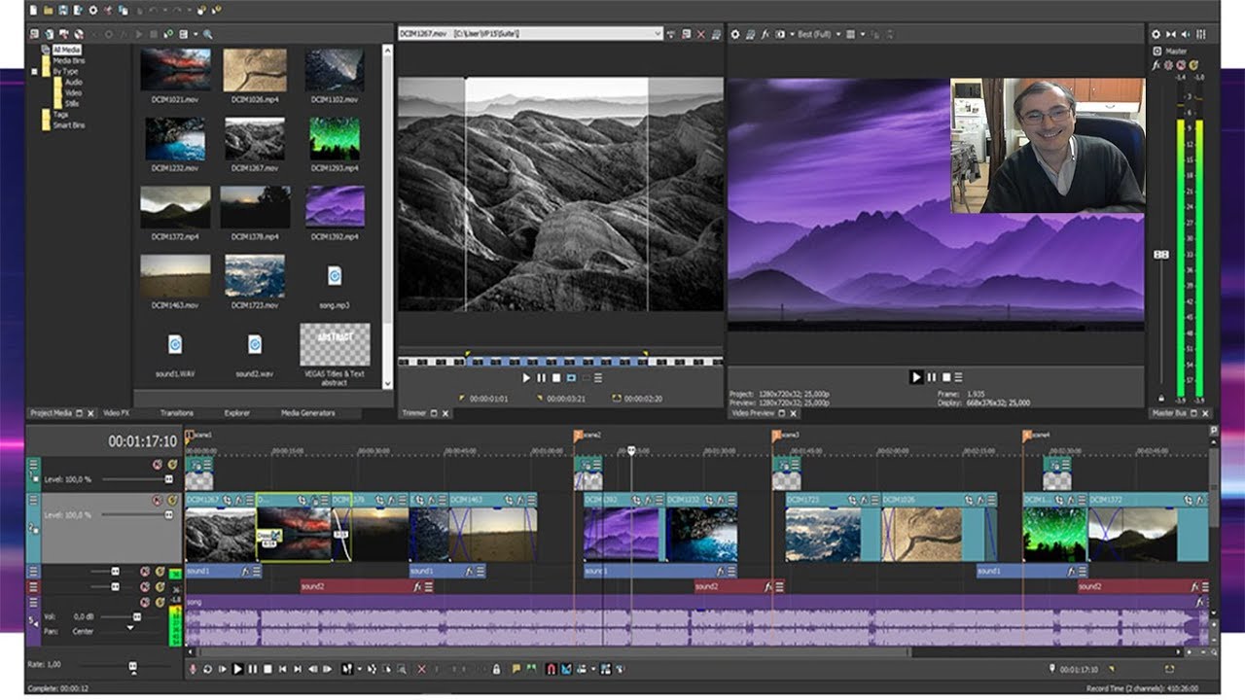The height and width of the screenshot is (700, 1245).
Task: Stop timeline playback
Action: 267,669
